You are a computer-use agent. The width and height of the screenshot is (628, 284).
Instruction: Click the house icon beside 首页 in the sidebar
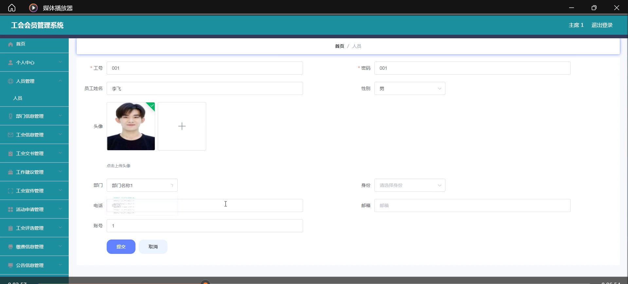[x=10, y=44]
